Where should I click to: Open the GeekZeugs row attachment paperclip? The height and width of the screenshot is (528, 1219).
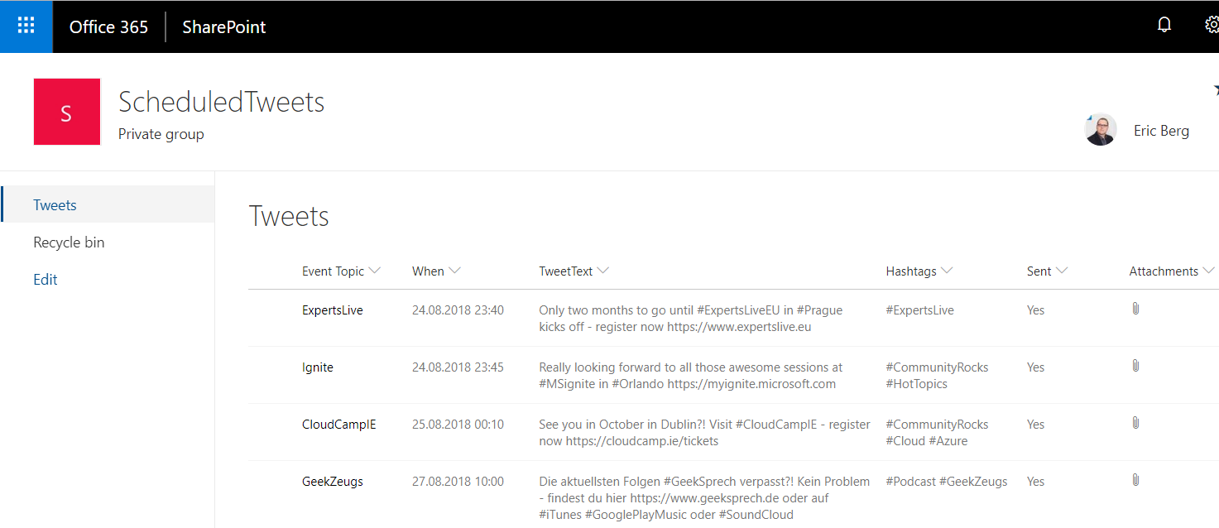coord(1135,480)
